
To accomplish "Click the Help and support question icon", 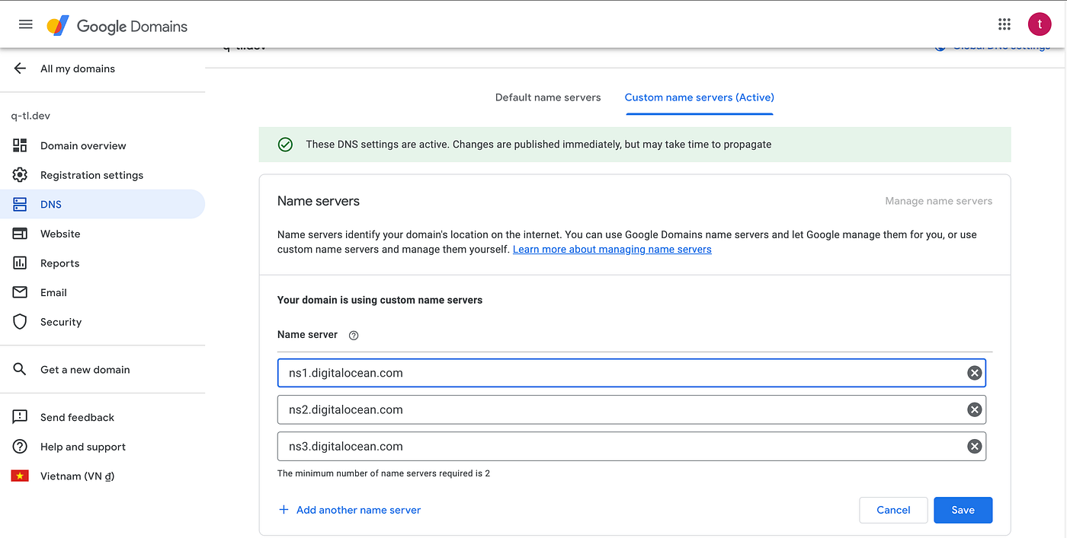I will 21,447.
